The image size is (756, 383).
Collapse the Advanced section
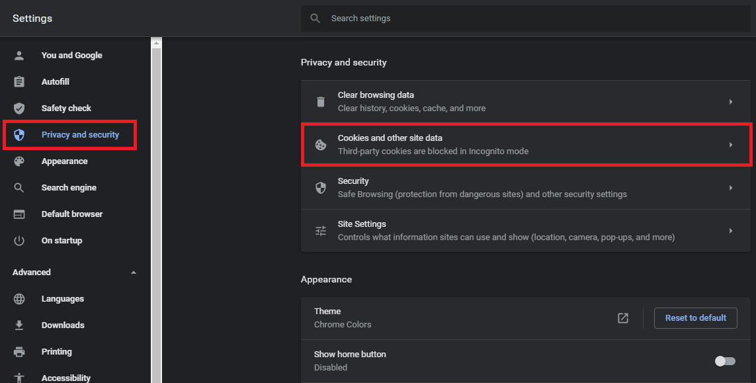point(133,272)
